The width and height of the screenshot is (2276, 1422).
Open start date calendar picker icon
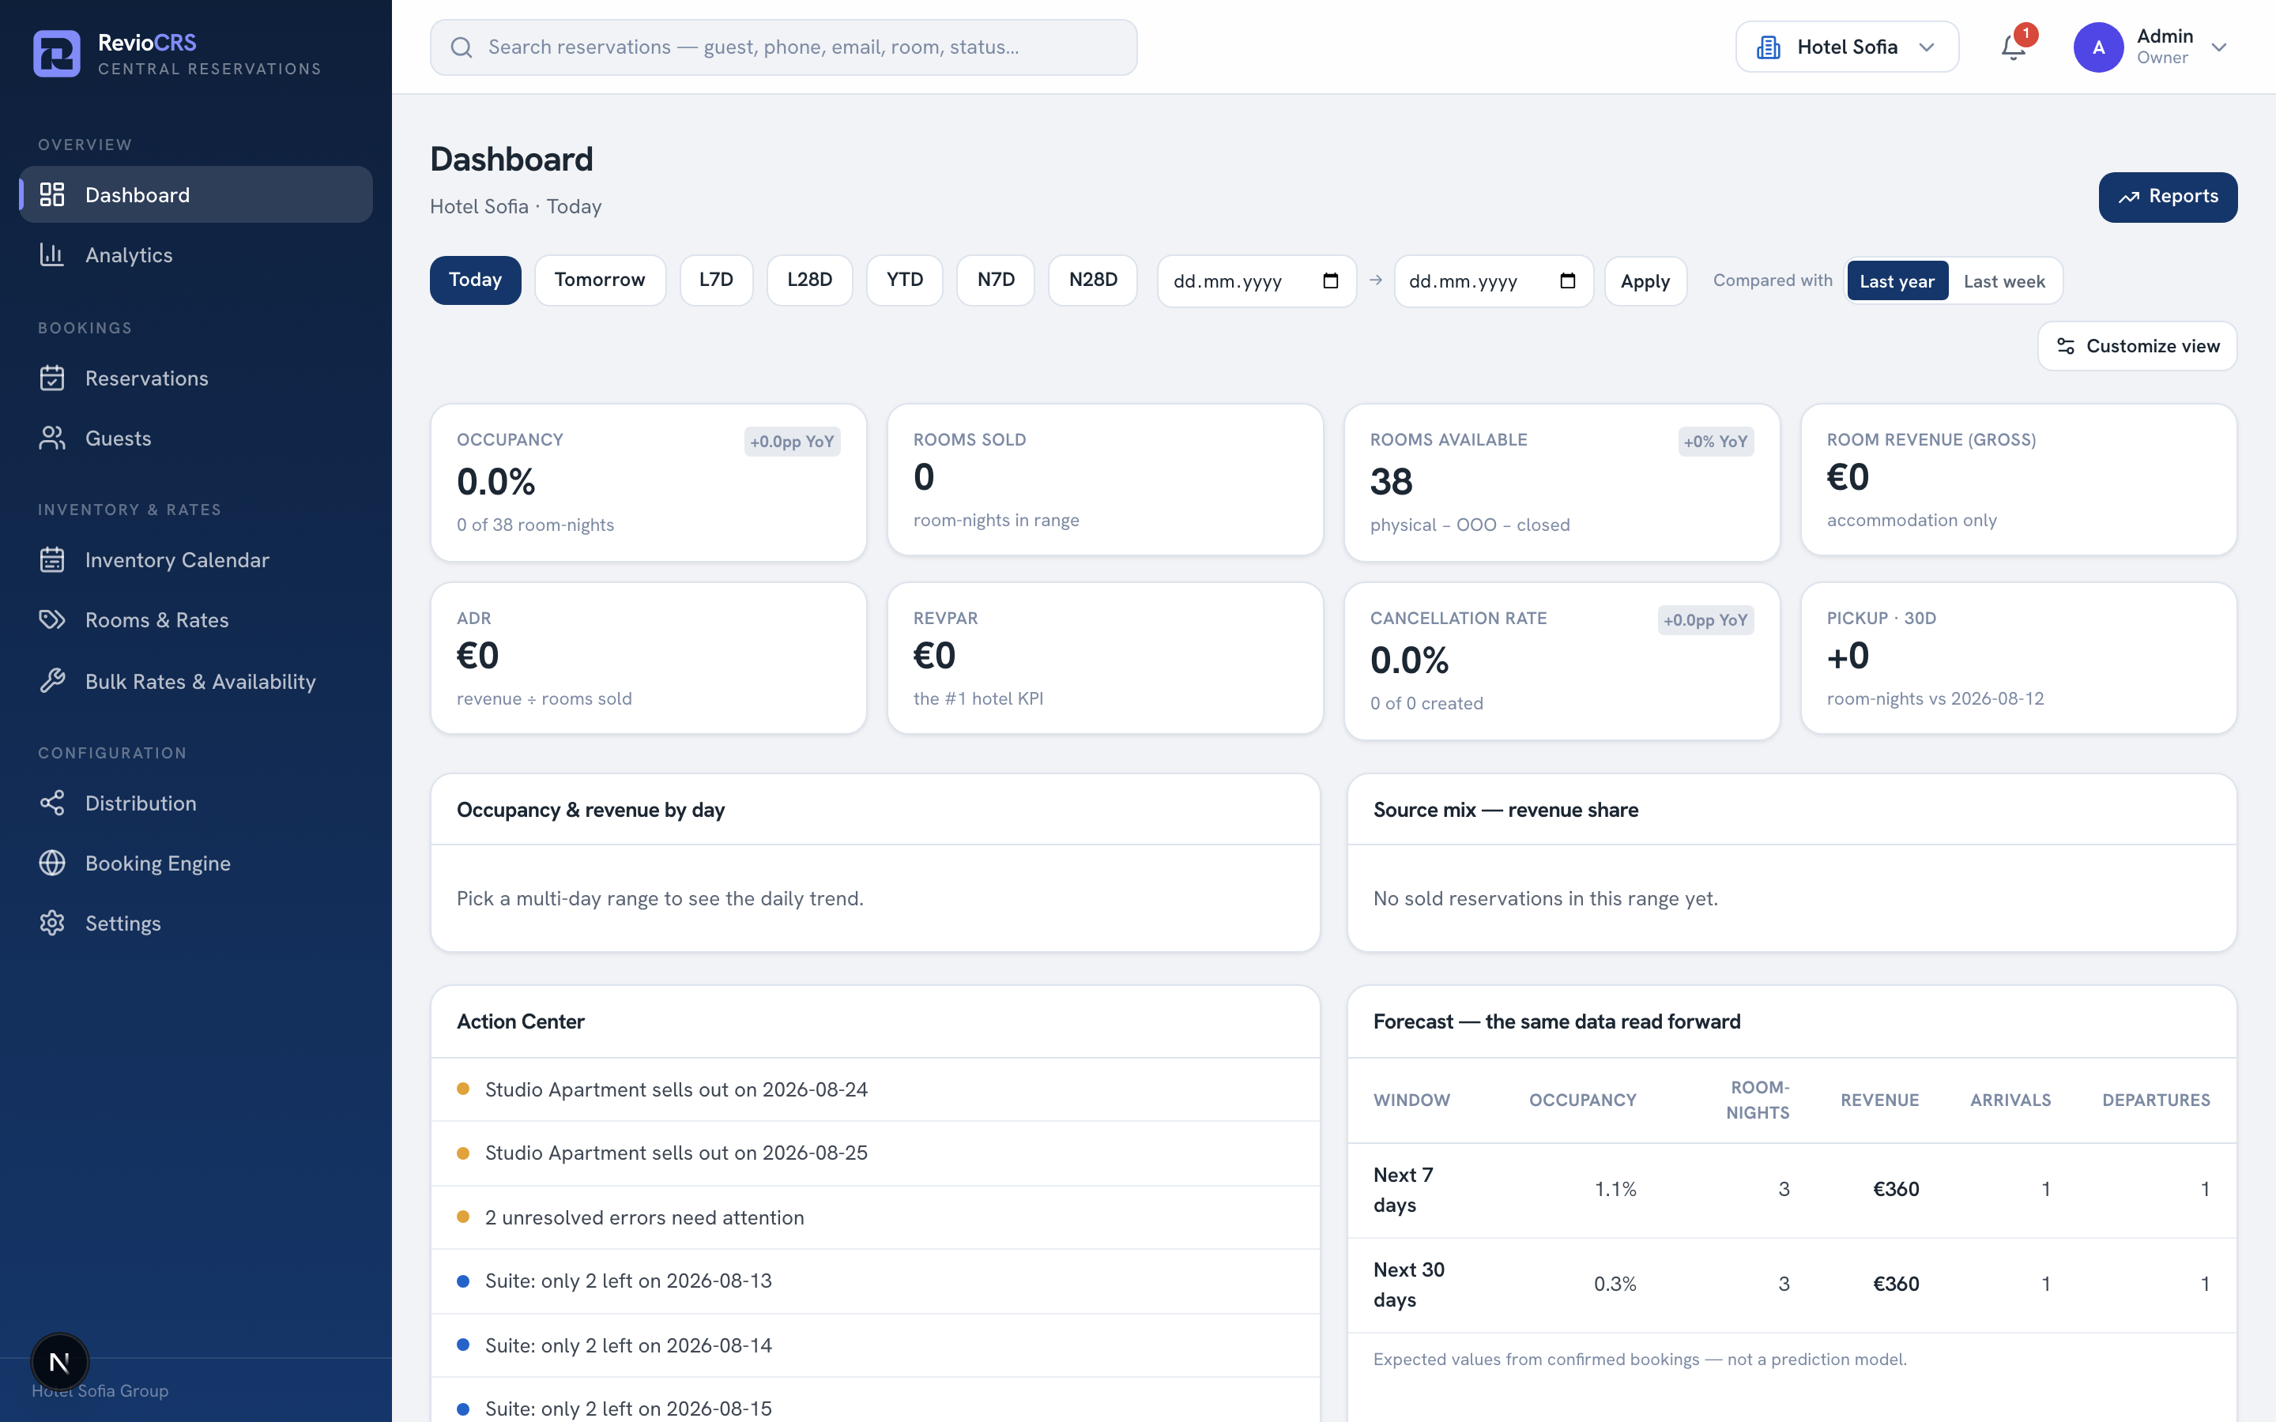tap(1331, 281)
